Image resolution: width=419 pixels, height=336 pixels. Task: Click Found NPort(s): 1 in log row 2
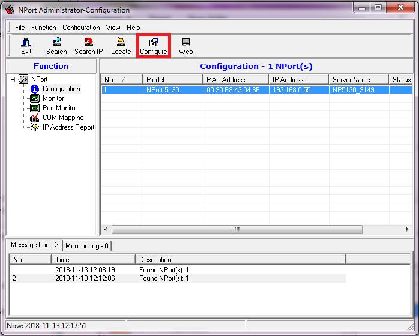(x=164, y=278)
